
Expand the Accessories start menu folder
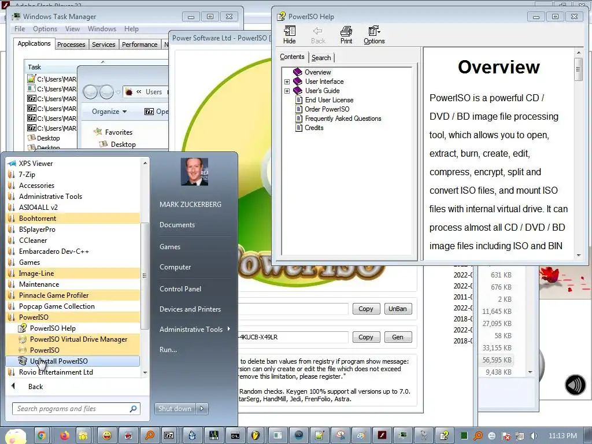tap(73, 186)
